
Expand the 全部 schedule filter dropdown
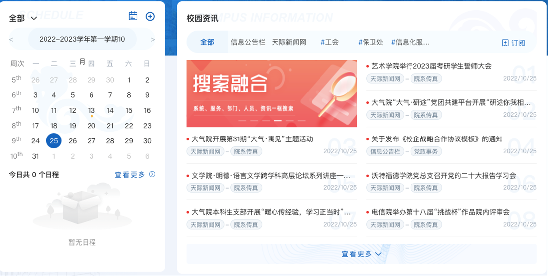click(x=23, y=18)
